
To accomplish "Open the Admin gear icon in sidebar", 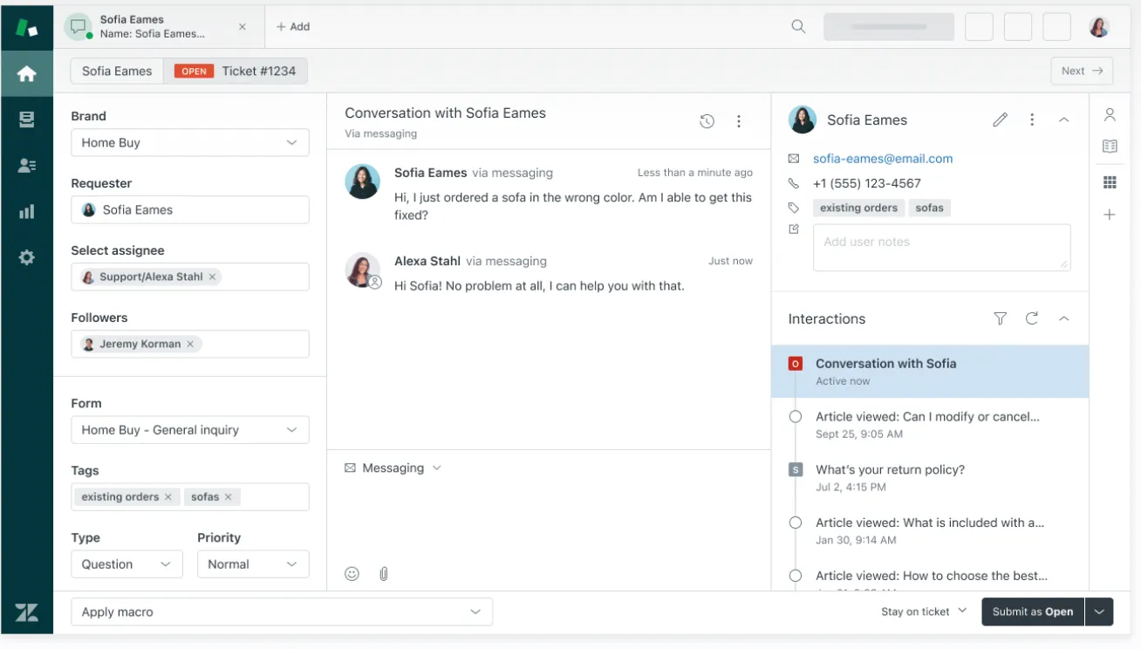I will [27, 257].
